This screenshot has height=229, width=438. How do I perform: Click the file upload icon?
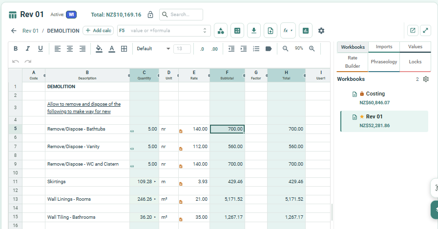pyautogui.click(x=271, y=31)
